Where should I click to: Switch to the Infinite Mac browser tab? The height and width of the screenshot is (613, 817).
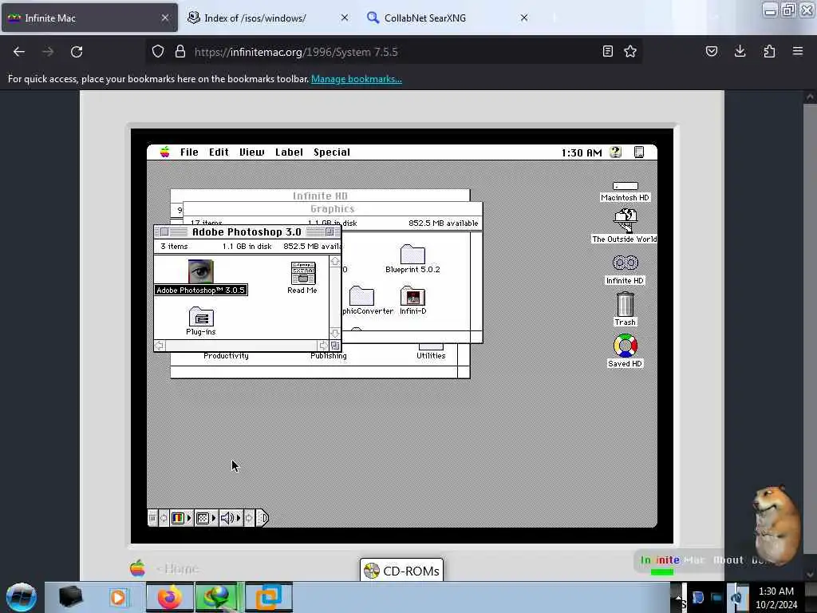click(89, 18)
